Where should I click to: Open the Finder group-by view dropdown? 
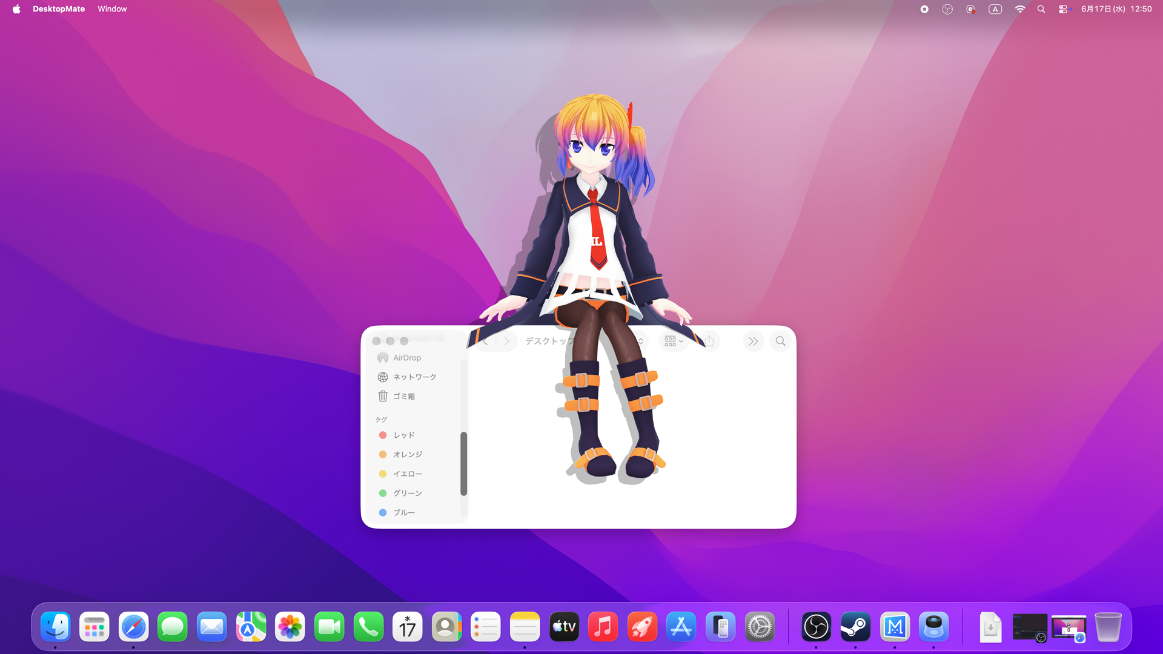point(674,342)
